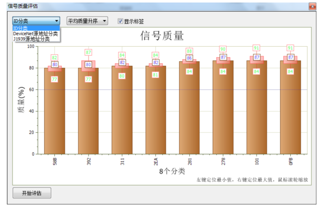Viewport: 324px width, 213px height.
Task: Click the min label 77 on bar 392
Action: click(88, 79)
